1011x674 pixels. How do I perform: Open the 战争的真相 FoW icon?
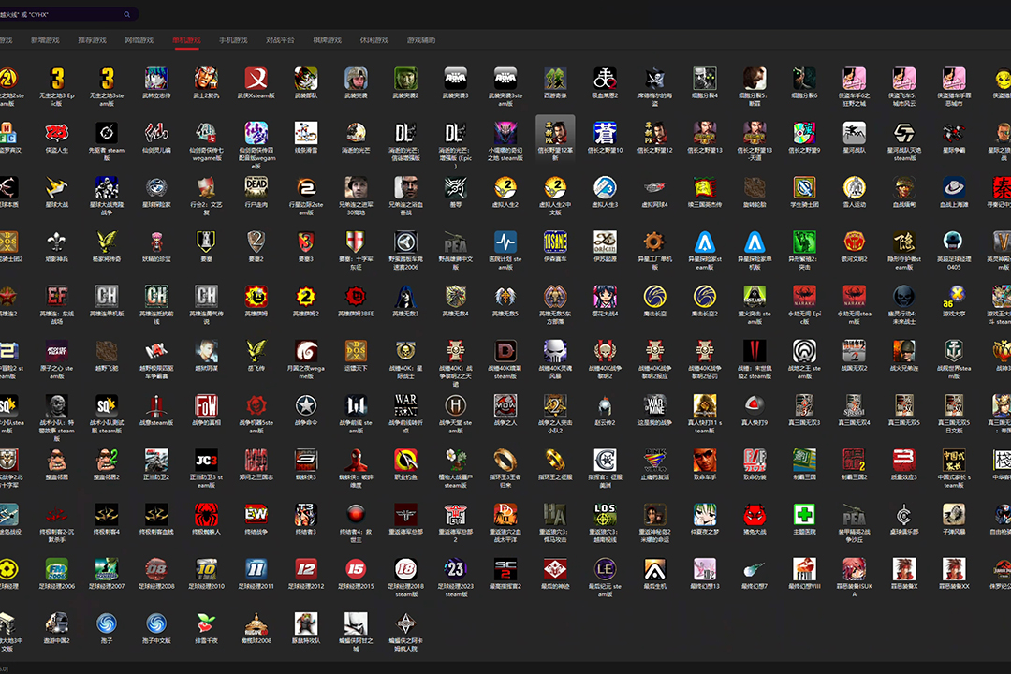(206, 405)
